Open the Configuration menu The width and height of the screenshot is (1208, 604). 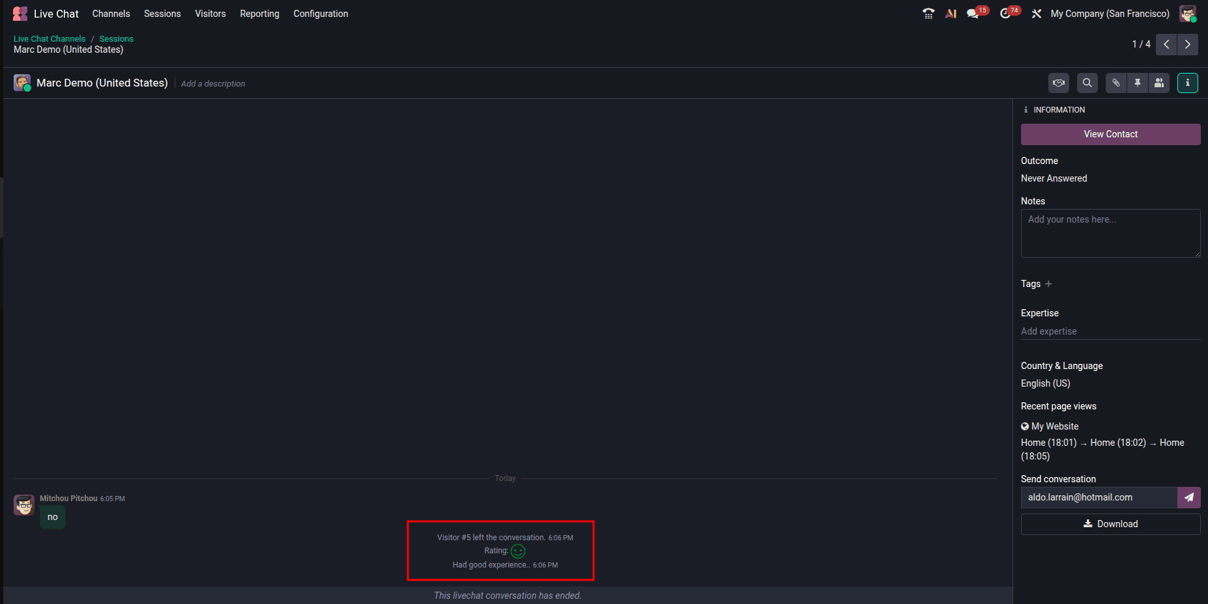point(321,14)
